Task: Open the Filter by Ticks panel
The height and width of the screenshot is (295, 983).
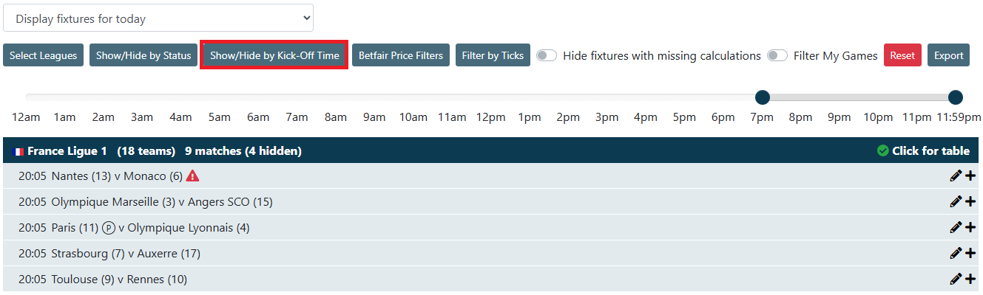Action: click(x=493, y=55)
